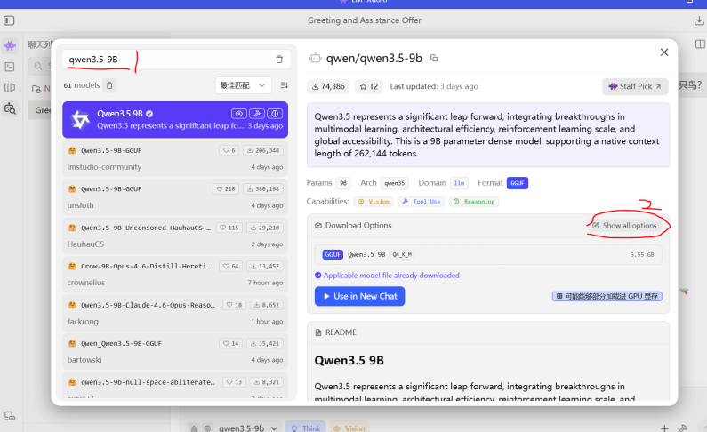The width and height of the screenshot is (707, 432).
Task: Star the model with 12 stars
Action: [368, 86]
